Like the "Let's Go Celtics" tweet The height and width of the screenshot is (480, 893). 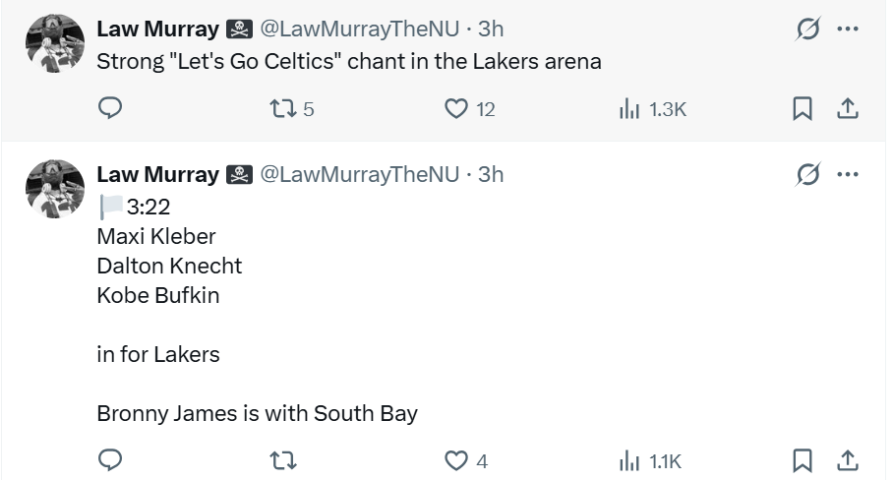[456, 109]
